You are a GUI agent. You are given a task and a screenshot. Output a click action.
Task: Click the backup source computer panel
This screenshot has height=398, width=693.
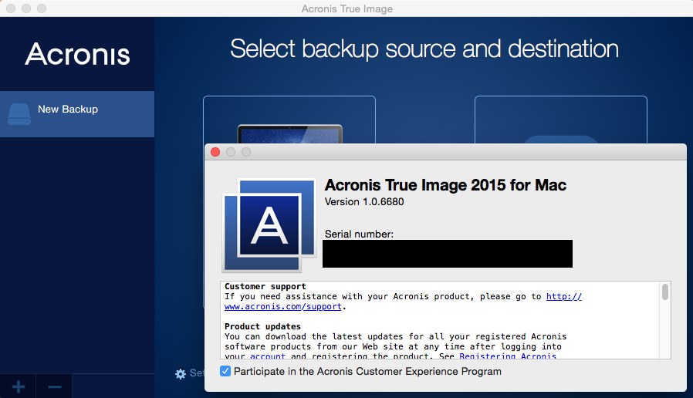(x=289, y=120)
